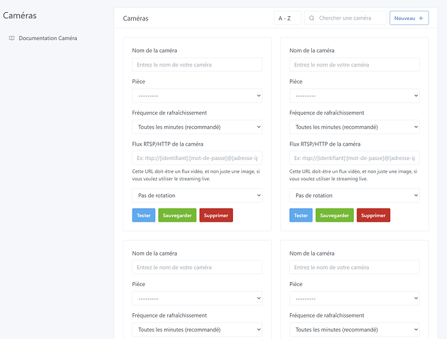The width and height of the screenshot is (447, 339).
Task: Toggle the A - Z sort button
Action: (x=287, y=18)
